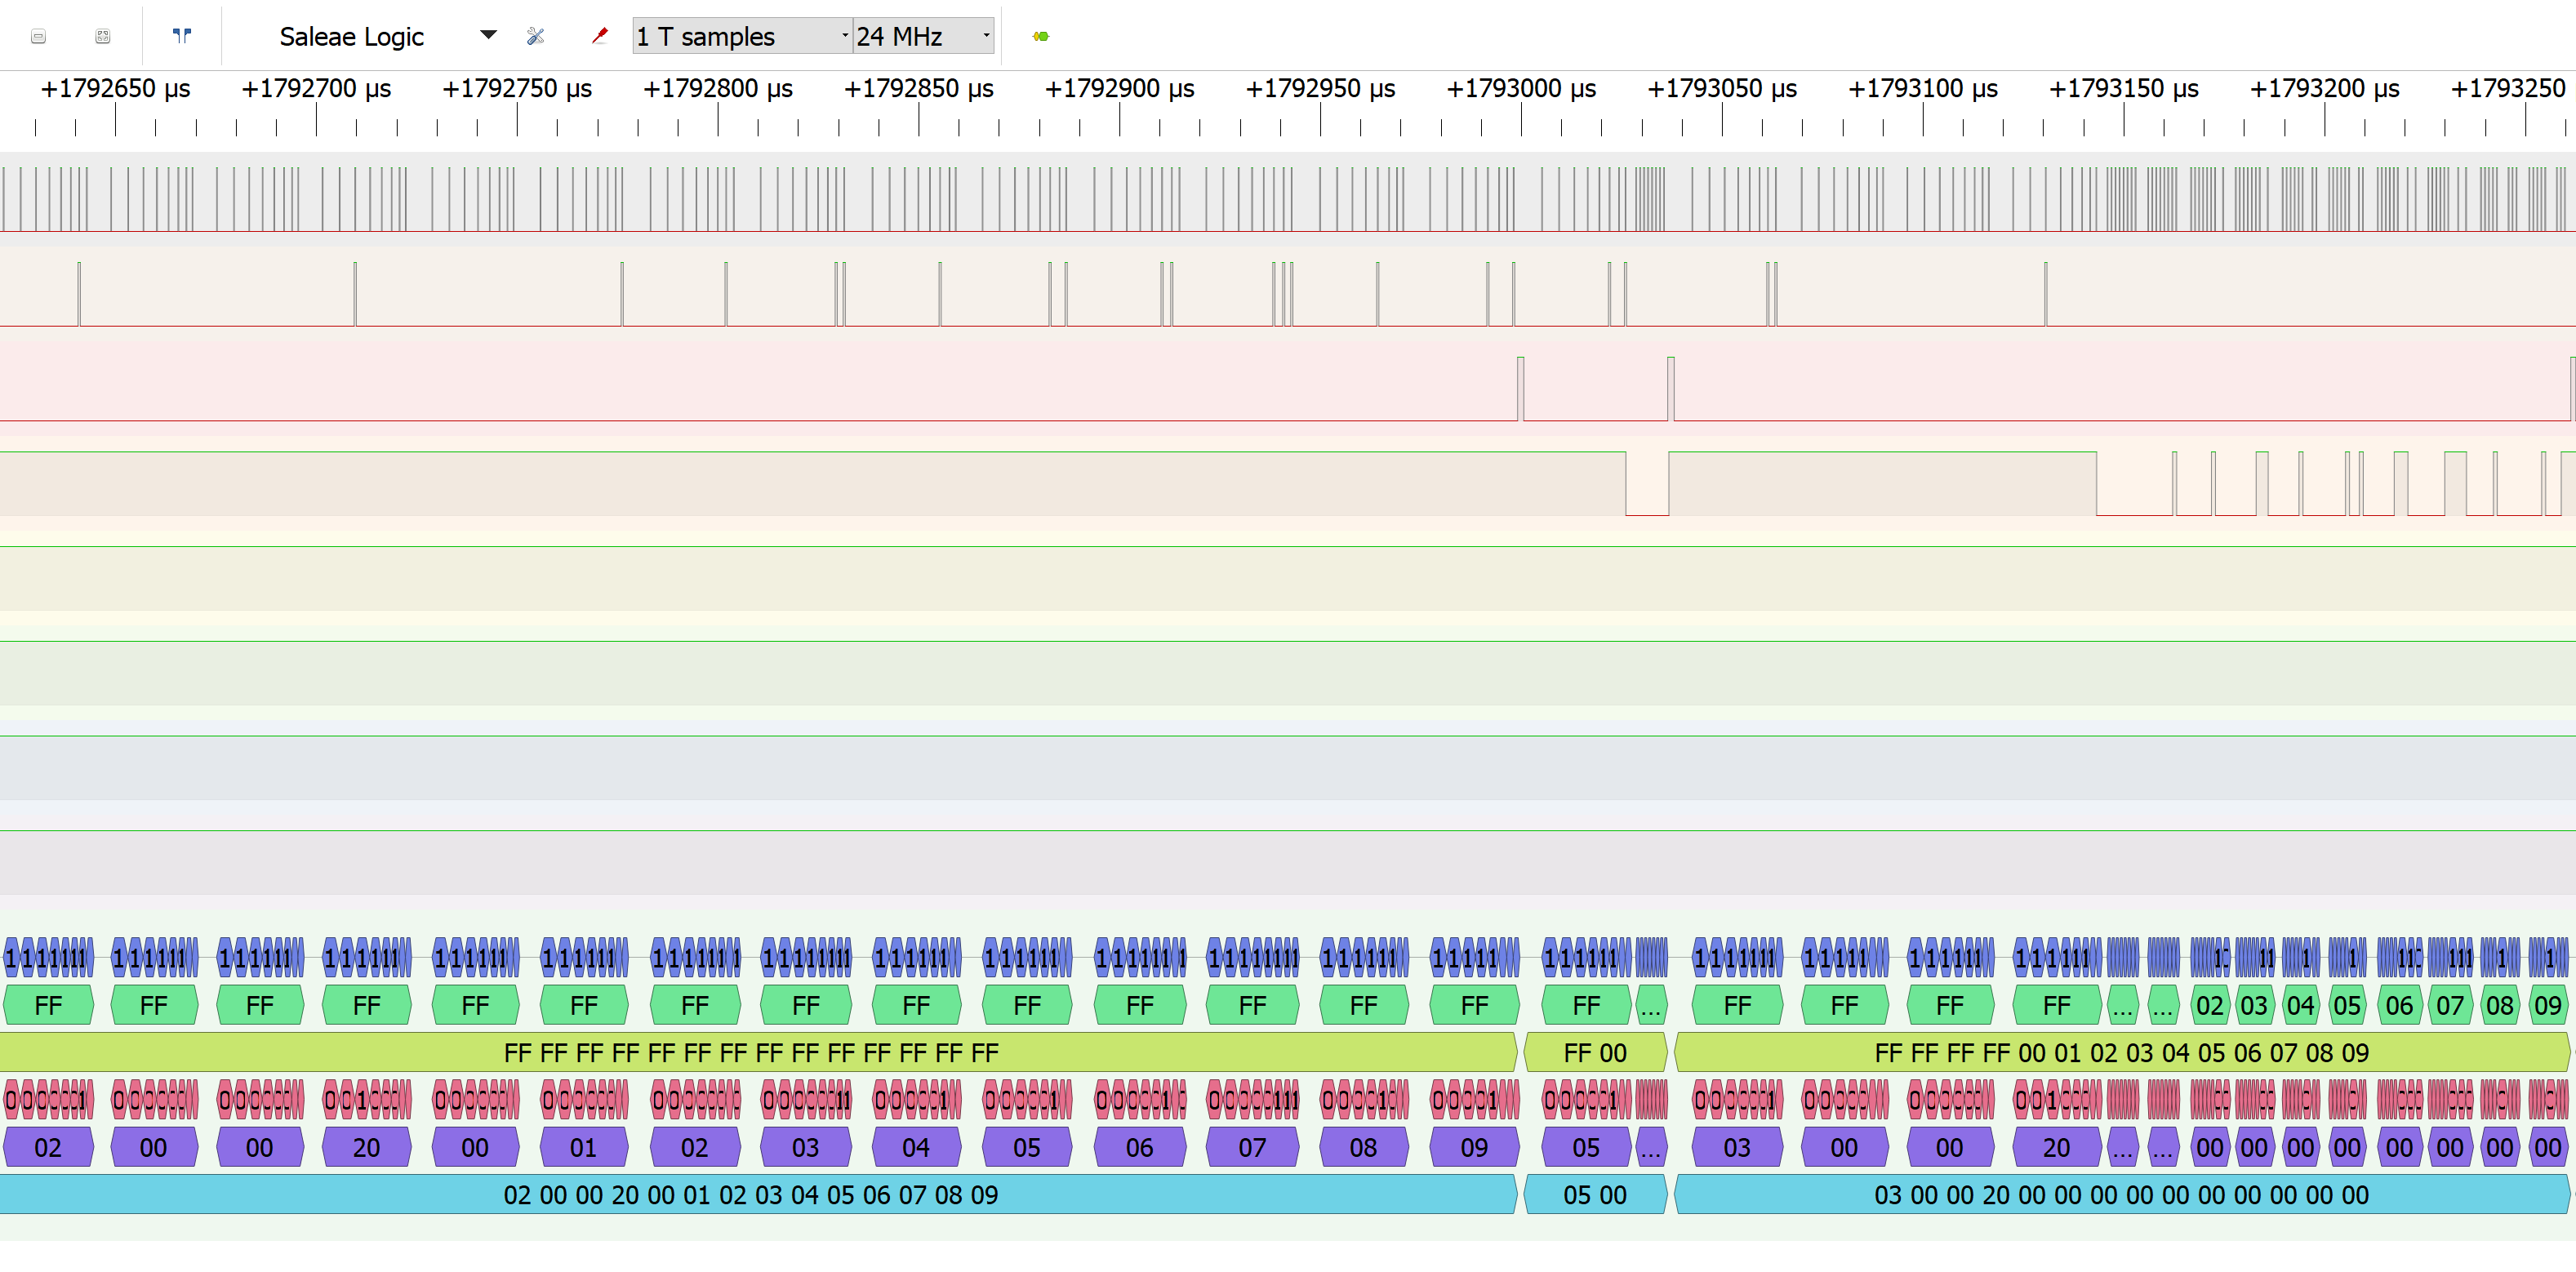2576x1272 pixels.
Task: Click the add protocol decoder icon
Action: pos(1040,37)
